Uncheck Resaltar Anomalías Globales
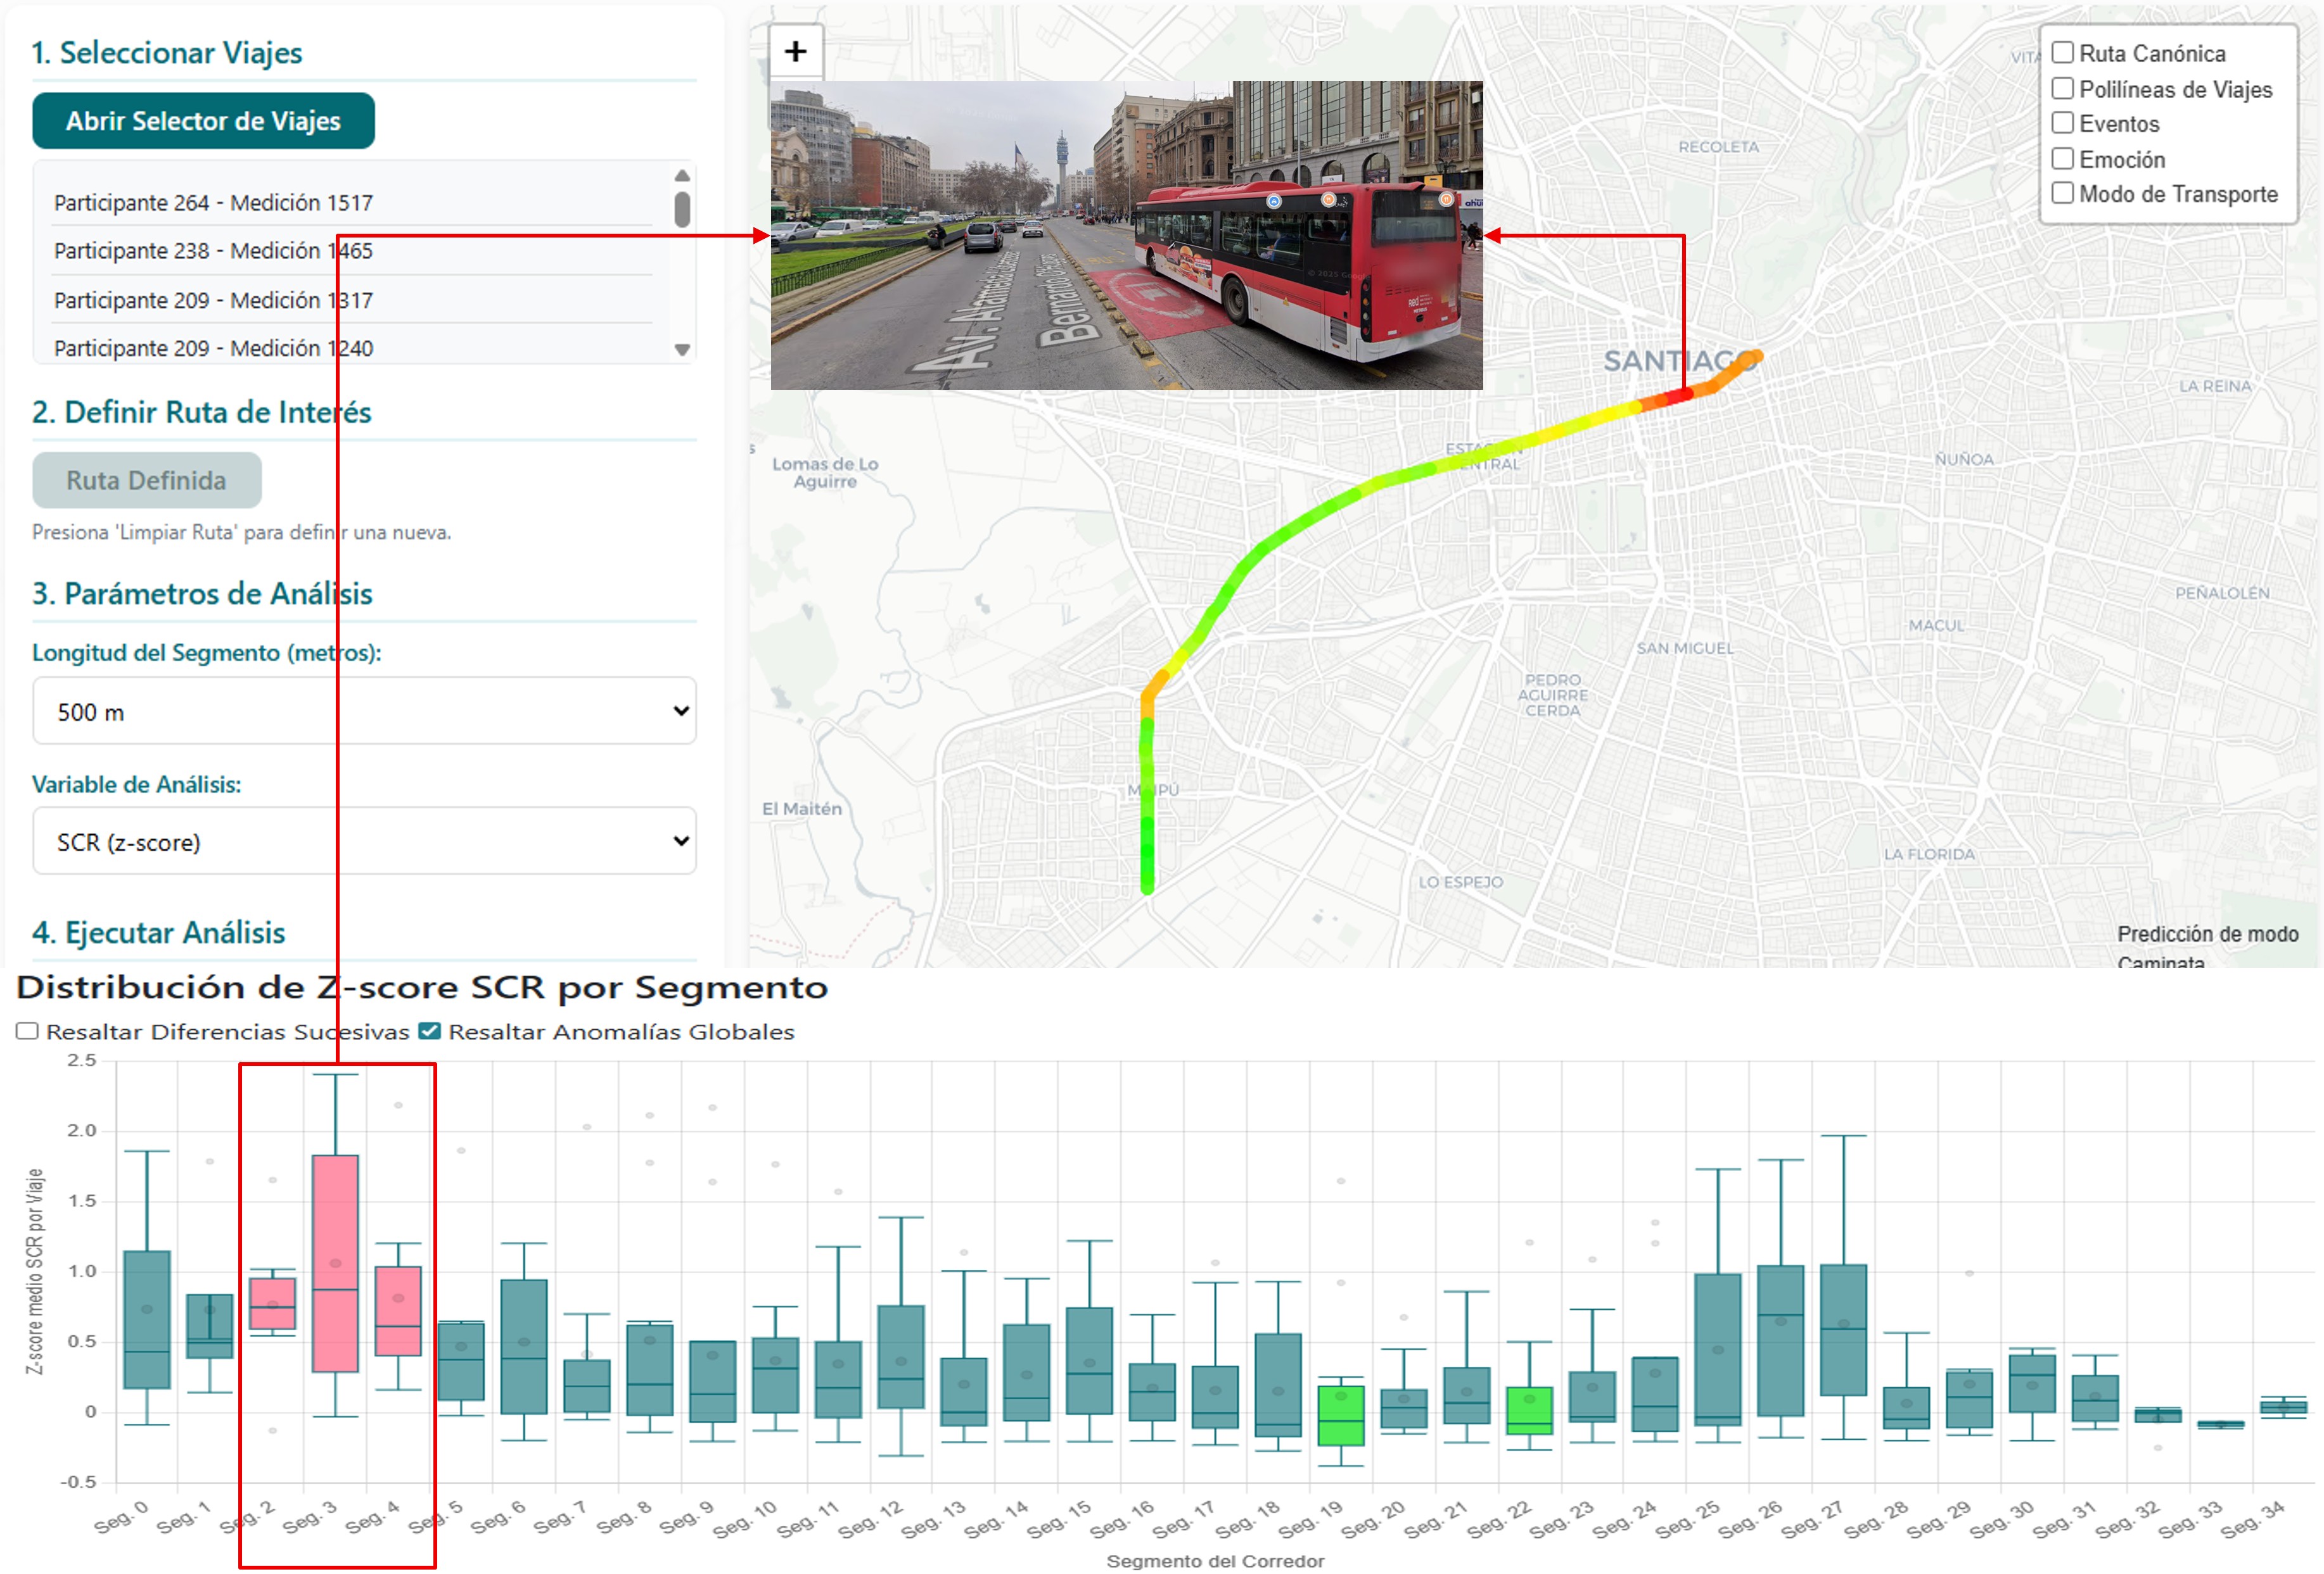The image size is (2324, 1574). click(429, 1031)
